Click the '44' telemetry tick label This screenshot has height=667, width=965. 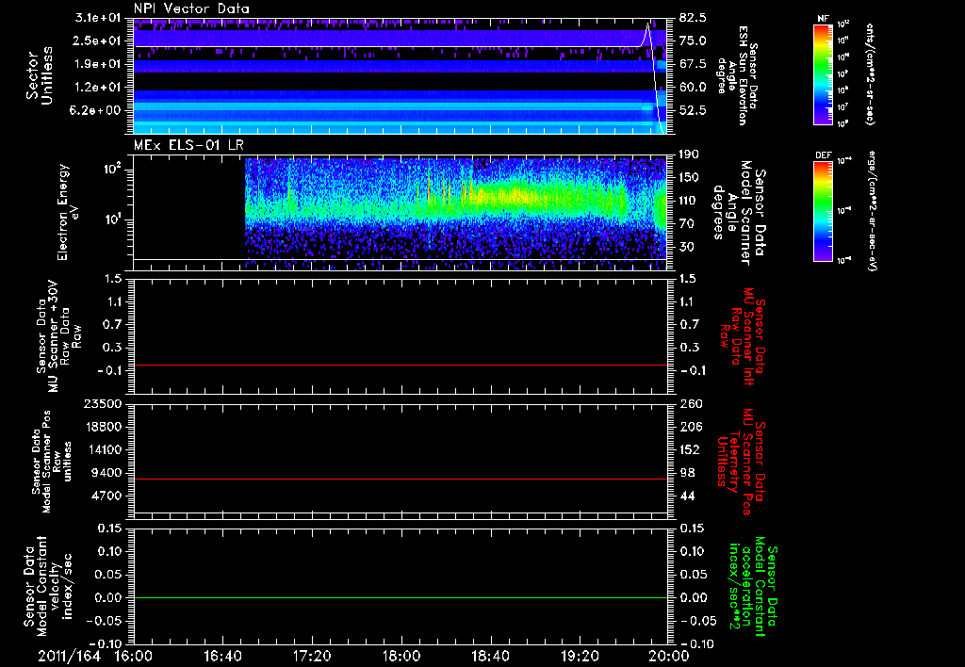[x=686, y=496]
